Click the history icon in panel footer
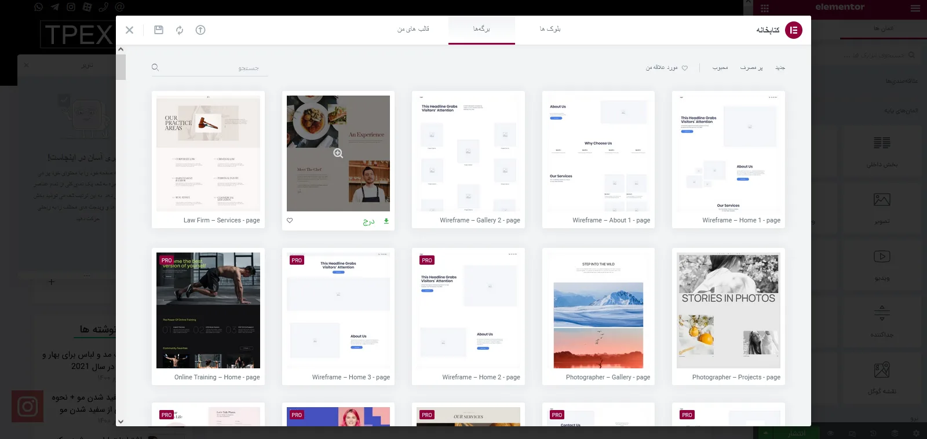The width and height of the screenshot is (927, 439). [x=873, y=433]
